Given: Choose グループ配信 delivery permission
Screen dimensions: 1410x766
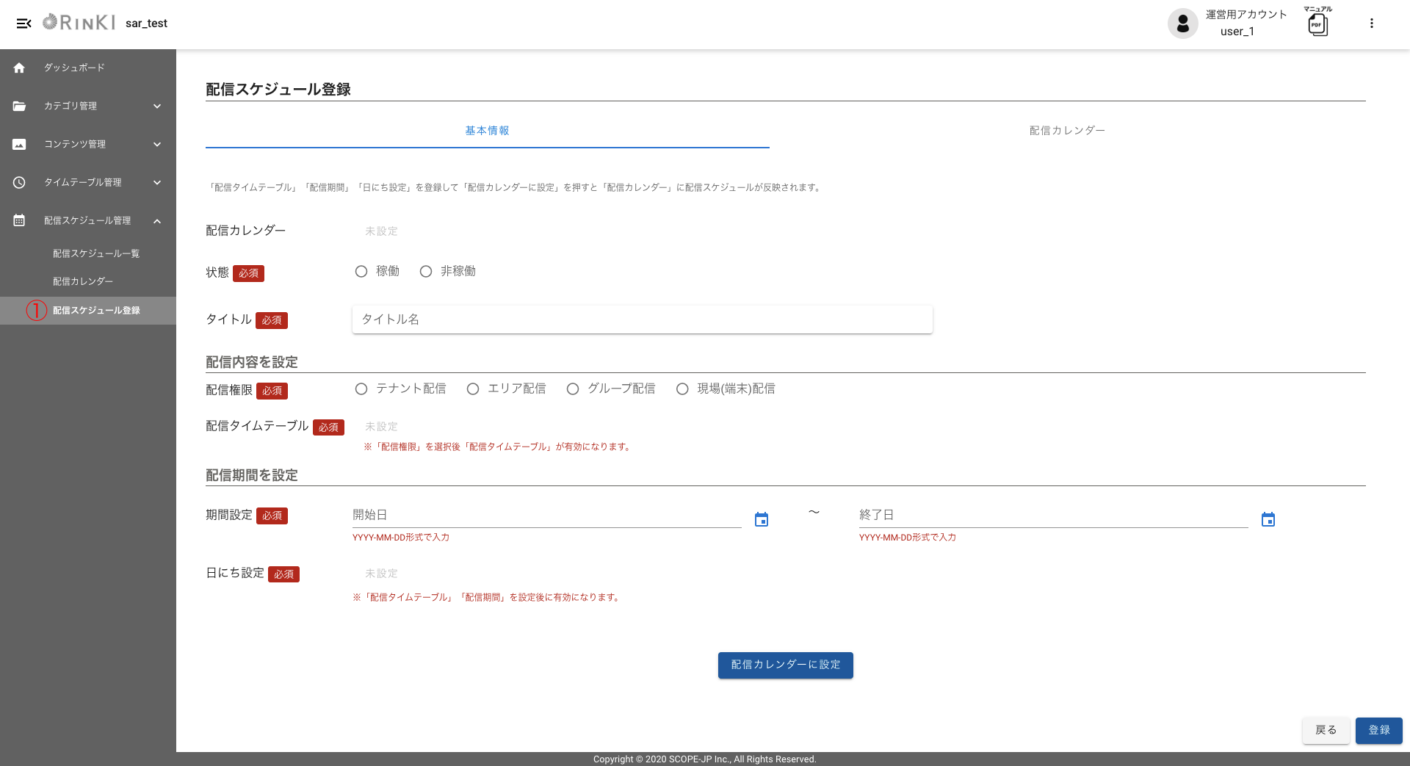Looking at the screenshot, I should (573, 389).
